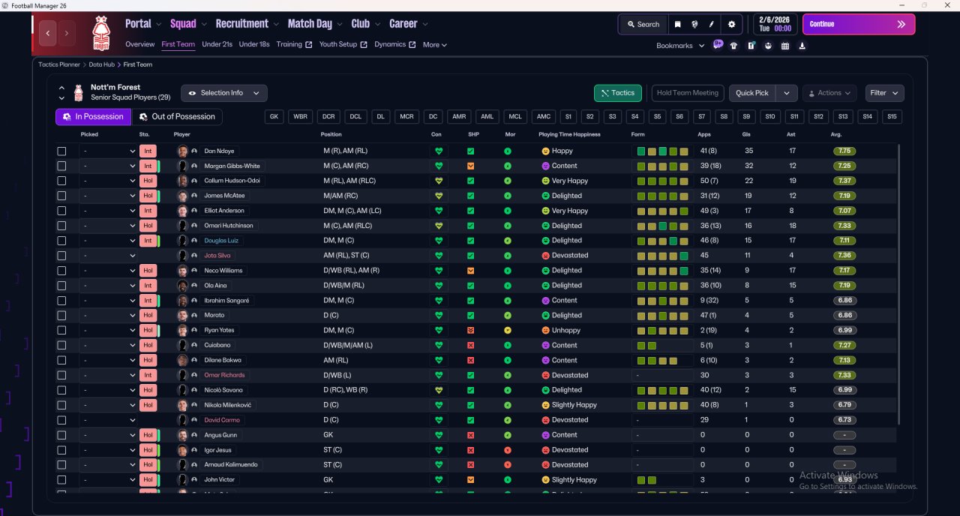Click Jota Silva's Devastated face icon
The height and width of the screenshot is (516, 960).
[x=545, y=256]
